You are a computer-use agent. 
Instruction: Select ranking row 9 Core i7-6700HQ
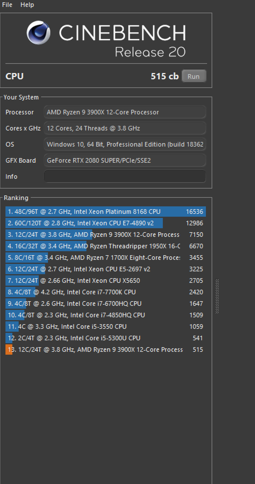pos(106,304)
